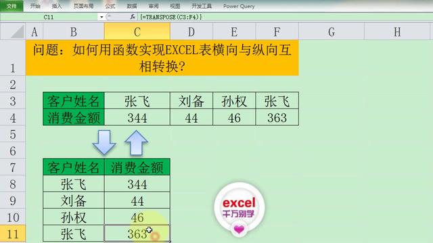Select row 9 header
433x243 pixels.
pyautogui.click(x=13, y=200)
